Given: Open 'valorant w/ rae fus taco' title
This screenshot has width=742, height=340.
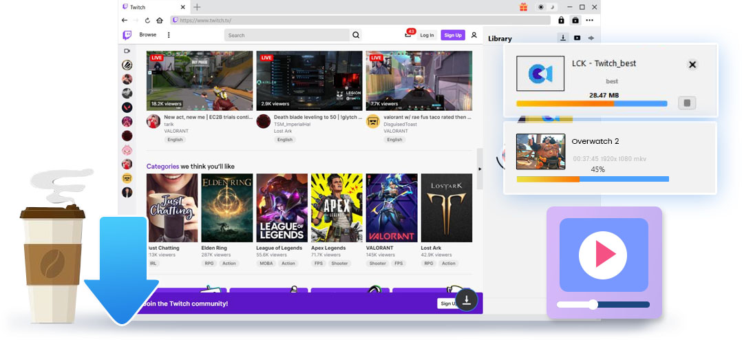Looking at the screenshot, I should (428, 117).
